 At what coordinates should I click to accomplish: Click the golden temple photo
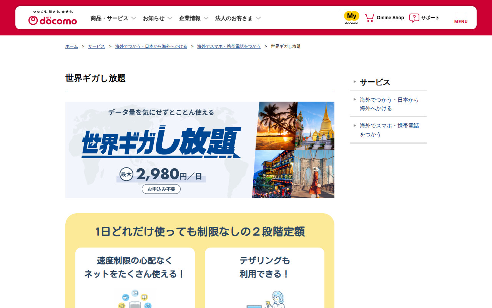pos(315,126)
